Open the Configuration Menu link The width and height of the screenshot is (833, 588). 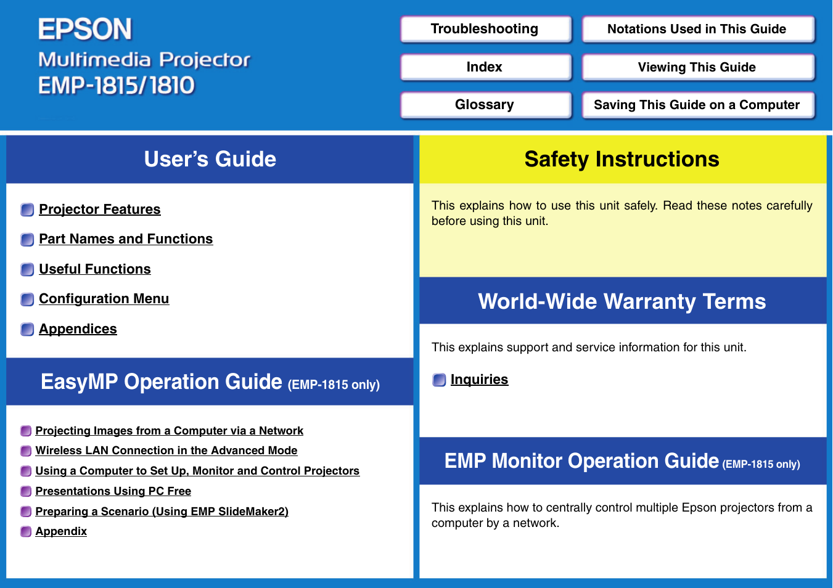click(x=104, y=299)
